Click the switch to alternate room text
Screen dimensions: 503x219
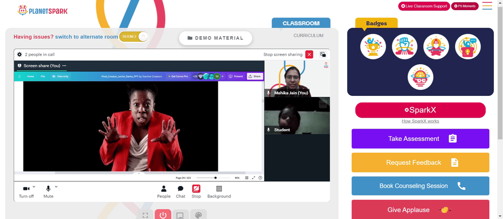tap(87, 37)
